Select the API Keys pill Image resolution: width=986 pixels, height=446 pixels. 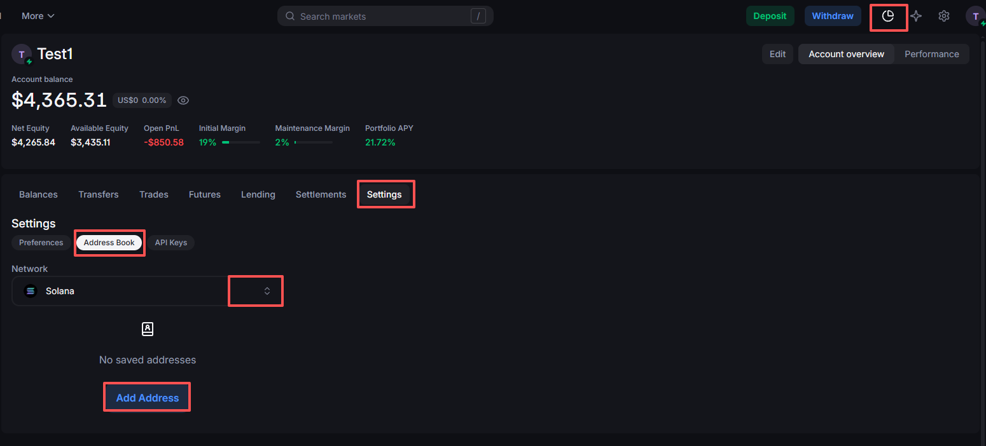click(x=170, y=243)
